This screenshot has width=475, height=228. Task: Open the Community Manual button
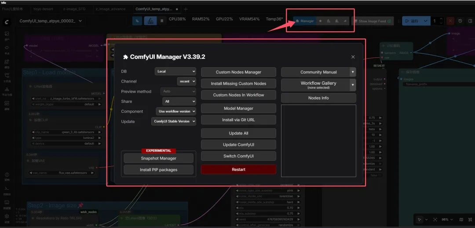(315, 72)
